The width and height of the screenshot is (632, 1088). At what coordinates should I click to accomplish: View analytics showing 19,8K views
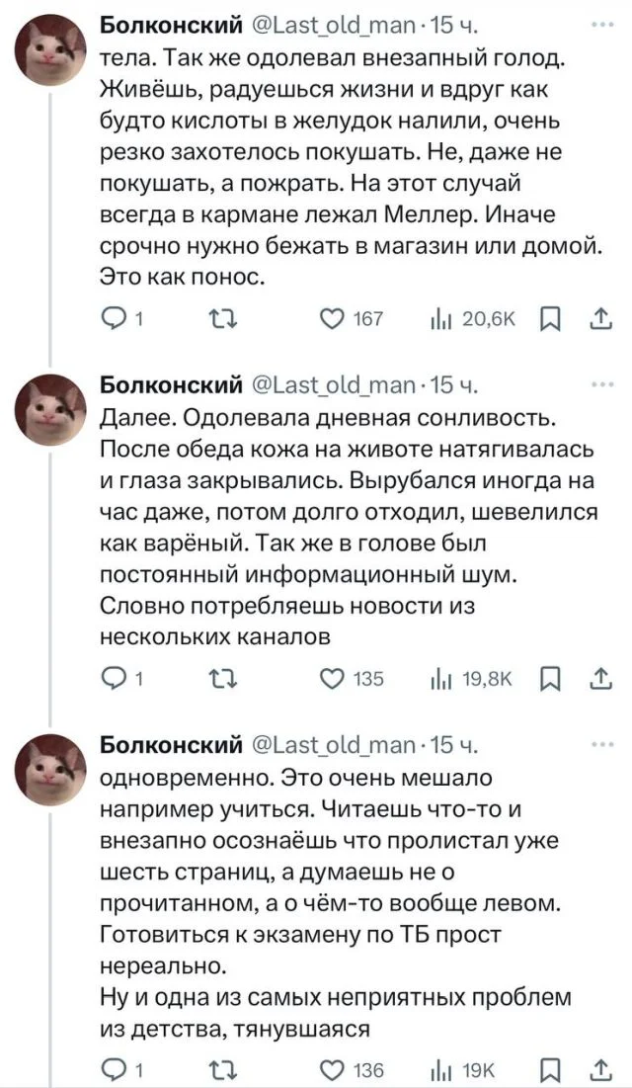click(435, 679)
